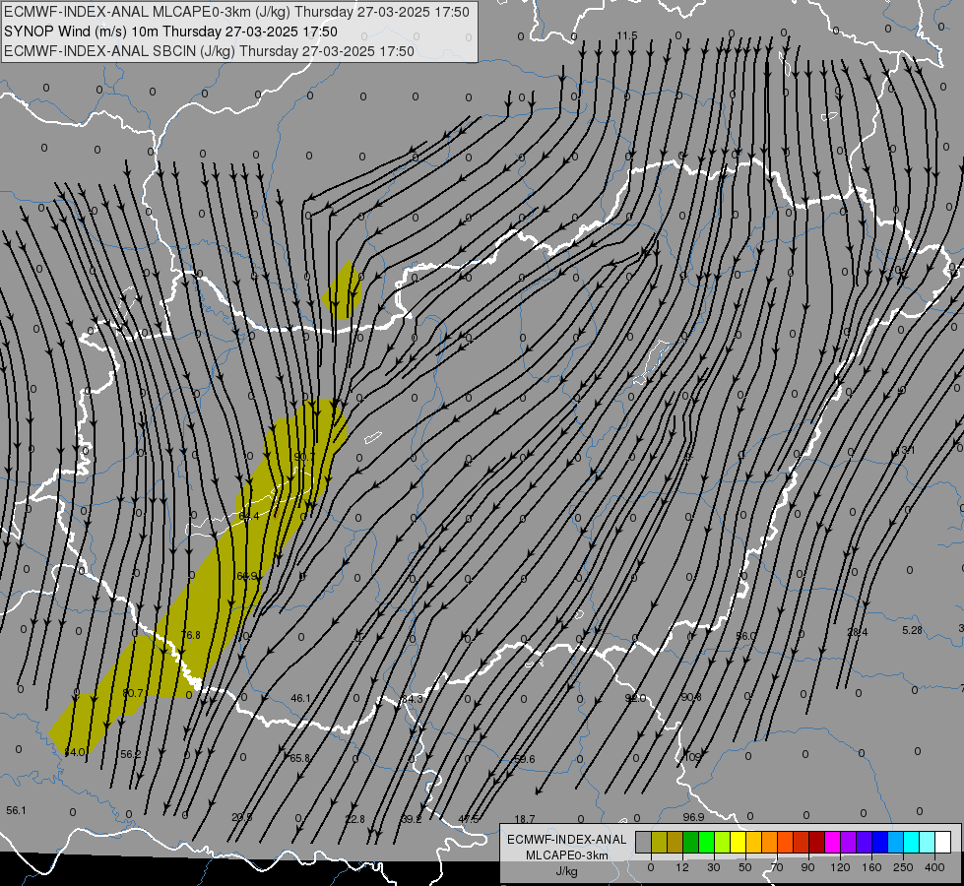Click the legend tick label '250'
The height and width of the screenshot is (886, 964).
pos(903,867)
